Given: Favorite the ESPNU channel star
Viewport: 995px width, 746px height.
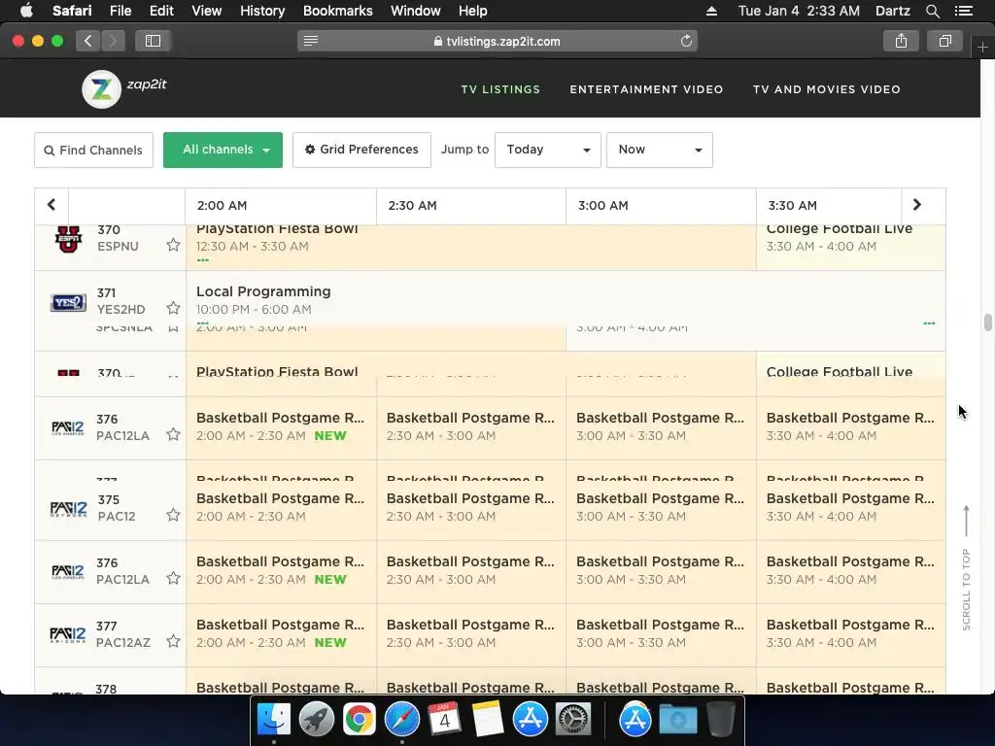Looking at the screenshot, I should click(173, 245).
